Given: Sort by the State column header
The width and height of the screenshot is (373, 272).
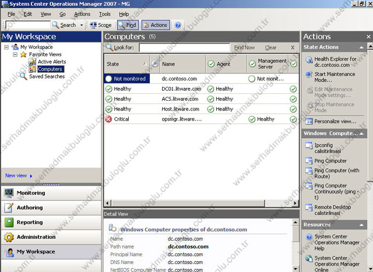Looking at the screenshot, I should click(x=127, y=64).
